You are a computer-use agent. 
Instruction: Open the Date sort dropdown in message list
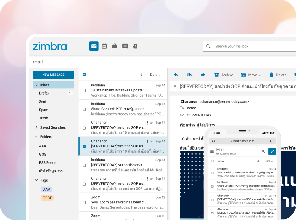coord(155,75)
